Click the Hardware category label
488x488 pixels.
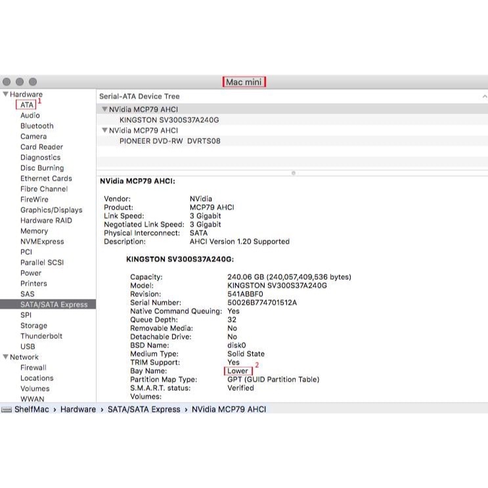26,95
